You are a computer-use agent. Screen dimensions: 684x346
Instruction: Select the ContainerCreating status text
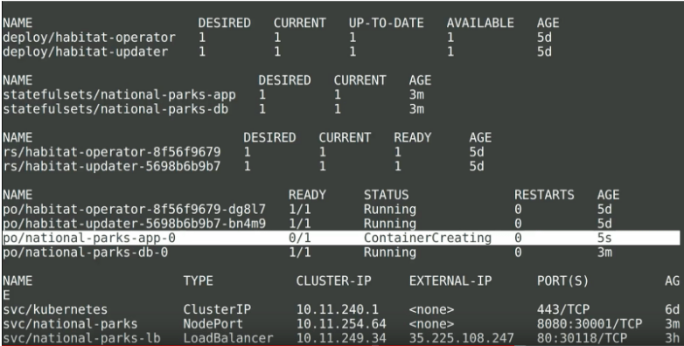pyautogui.click(x=428, y=238)
